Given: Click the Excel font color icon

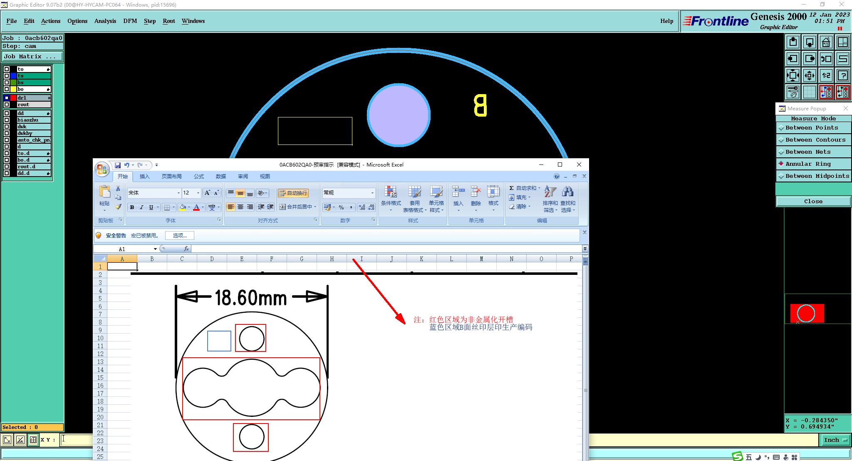Looking at the screenshot, I should 196,207.
